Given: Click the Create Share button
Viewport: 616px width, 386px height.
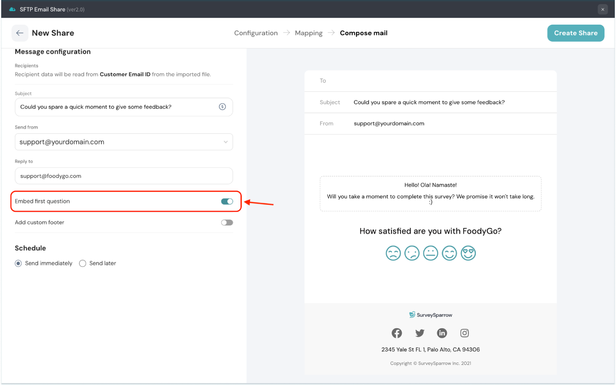Looking at the screenshot, I should click(x=576, y=33).
